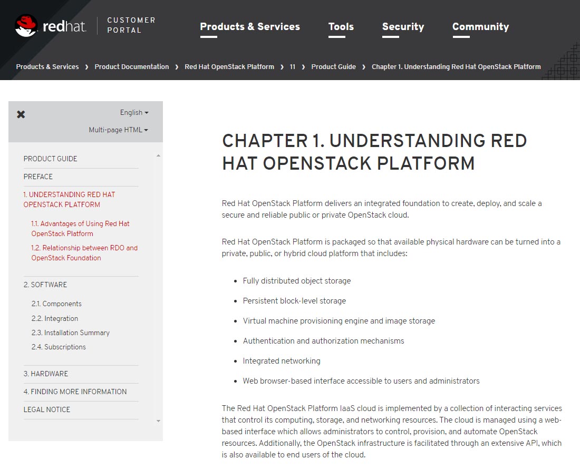Screen dimensions: 580x469
Task: Select the PREFACE entry in contents
Action: [38, 177]
